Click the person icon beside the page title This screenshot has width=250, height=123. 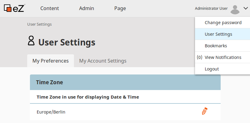tap(31, 41)
